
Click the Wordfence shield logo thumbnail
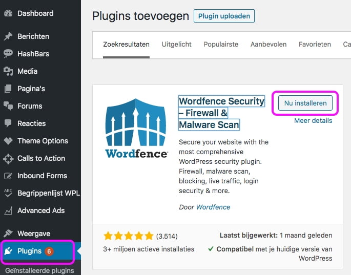point(136,128)
